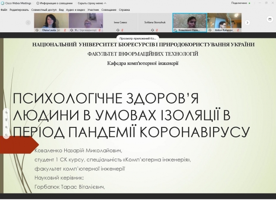Screen dimensions: 276x200
Task: Click headset icon under Інна Сивко
Action: [118, 30]
